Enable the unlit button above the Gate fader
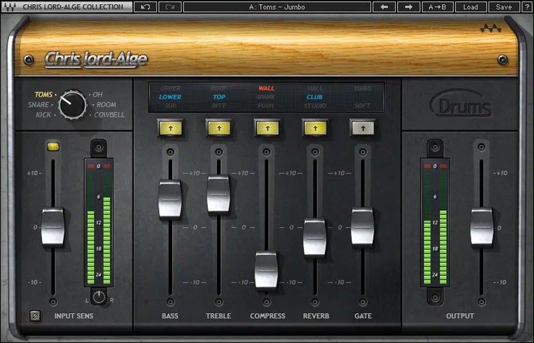Viewport: 534px width, 343px height. [x=362, y=127]
